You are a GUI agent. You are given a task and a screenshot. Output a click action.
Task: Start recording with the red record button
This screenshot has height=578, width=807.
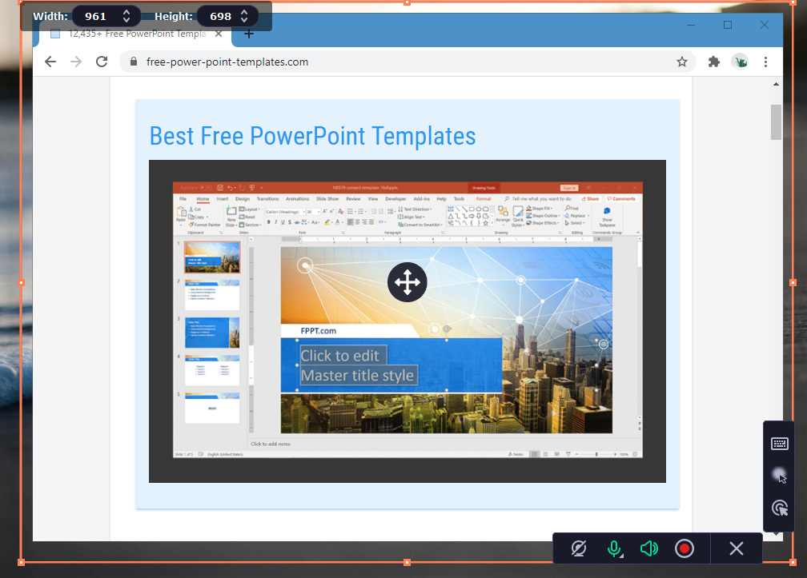[x=684, y=548]
